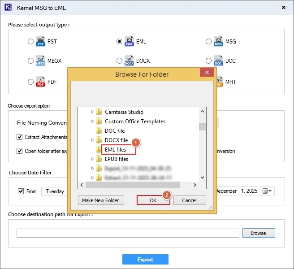
Task: Expand the EPUB files folder node
Action: pyautogui.click(x=93, y=159)
